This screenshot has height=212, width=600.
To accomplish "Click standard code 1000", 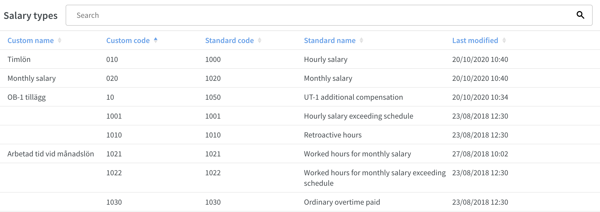I will click(x=213, y=59).
